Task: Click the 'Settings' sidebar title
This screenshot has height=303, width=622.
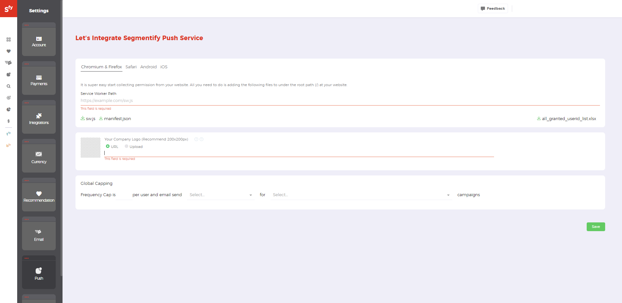Action: 39,11
